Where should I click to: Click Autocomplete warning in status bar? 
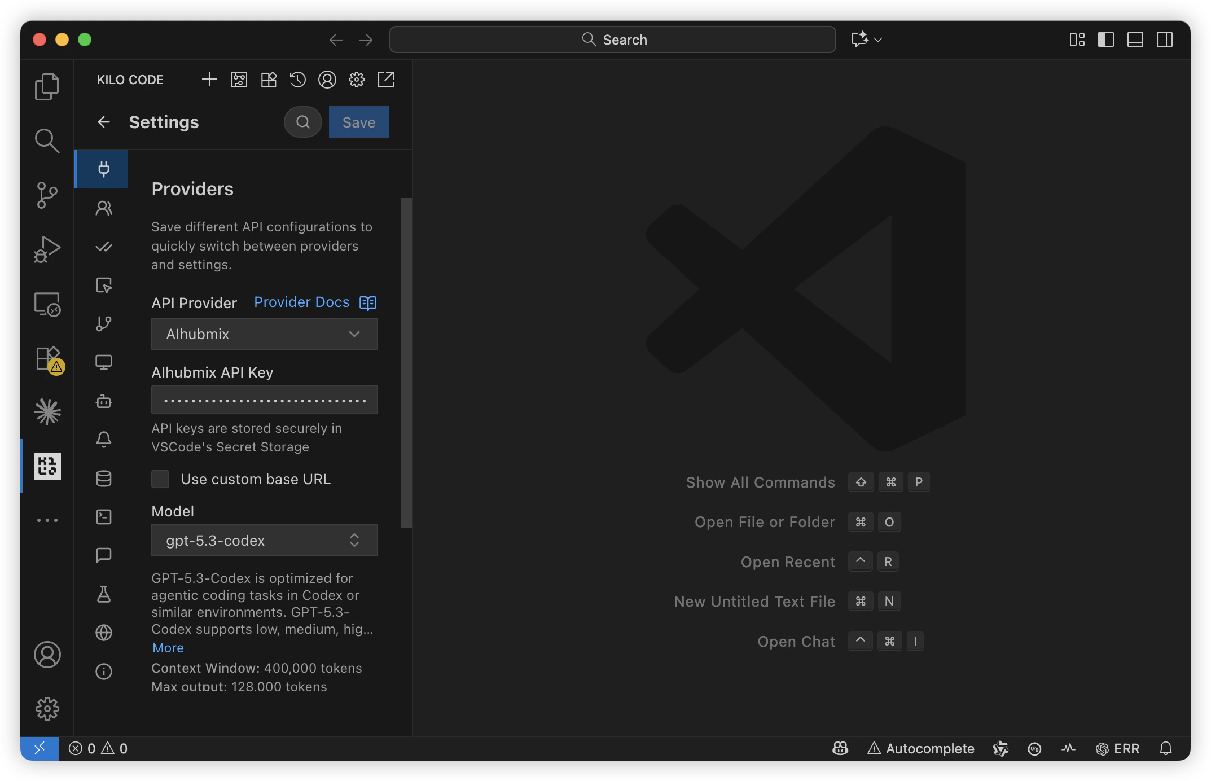(921, 748)
